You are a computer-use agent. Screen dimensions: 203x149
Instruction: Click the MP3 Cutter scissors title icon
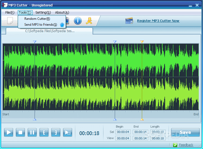[x=5, y=5]
